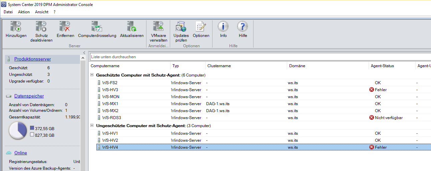Click DAG-1.ws.its cluster name for WS-MX2
This screenshot has height=171, width=431.
[x=218, y=111]
